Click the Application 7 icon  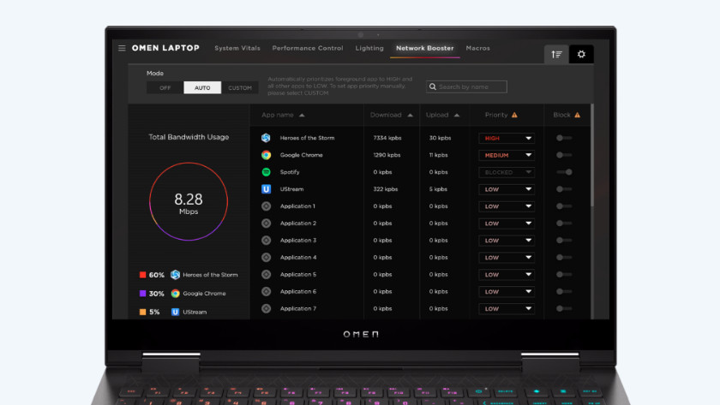tap(266, 309)
